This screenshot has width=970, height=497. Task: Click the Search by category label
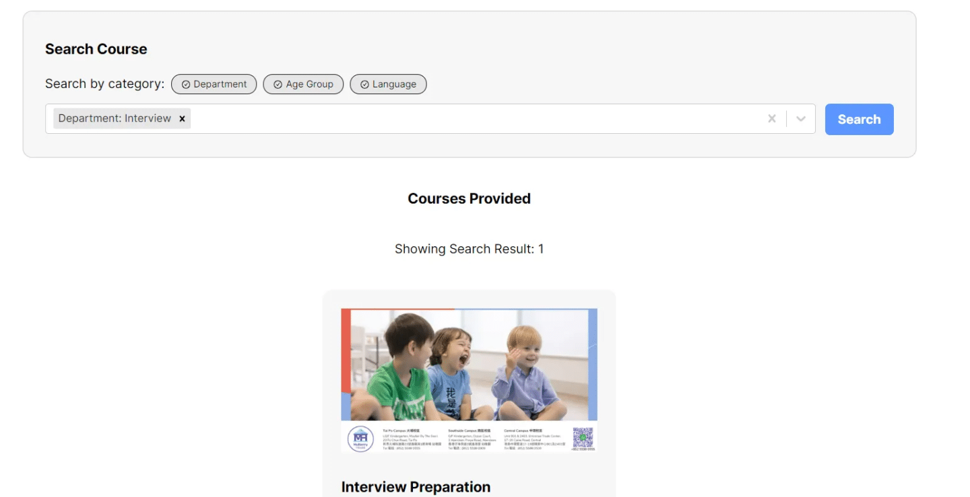(x=104, y=84)
